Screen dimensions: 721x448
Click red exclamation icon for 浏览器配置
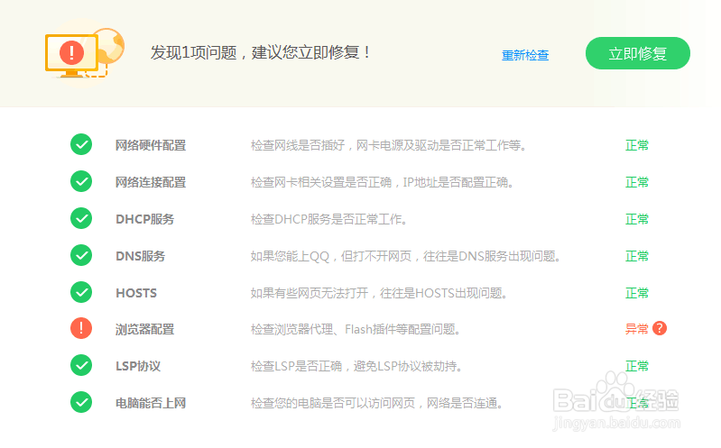81,328
